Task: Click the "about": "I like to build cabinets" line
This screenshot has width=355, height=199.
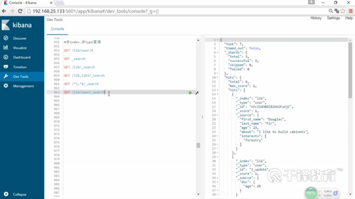Action: click(x=274, y=132)
